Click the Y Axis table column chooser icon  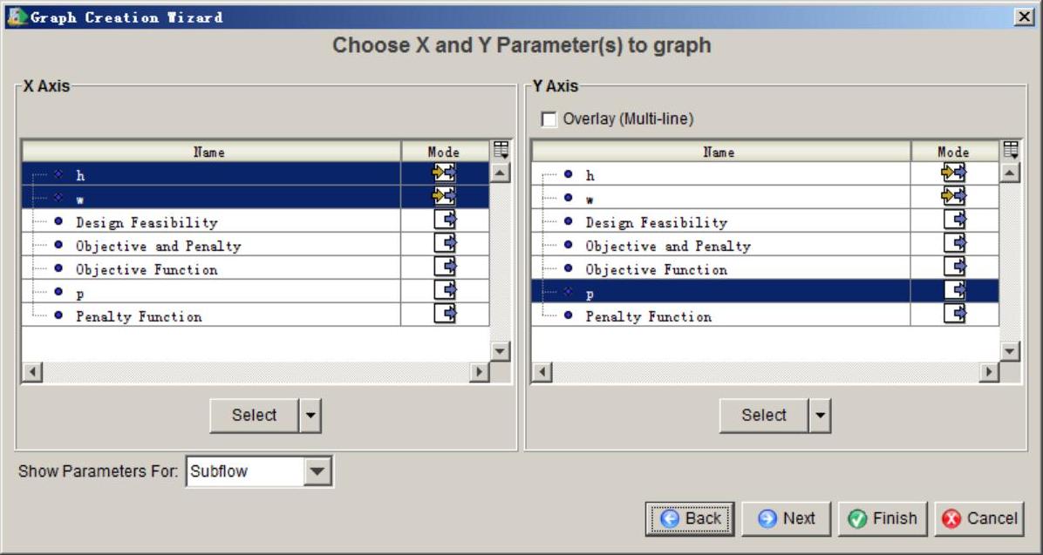(x=1011, y=150)
